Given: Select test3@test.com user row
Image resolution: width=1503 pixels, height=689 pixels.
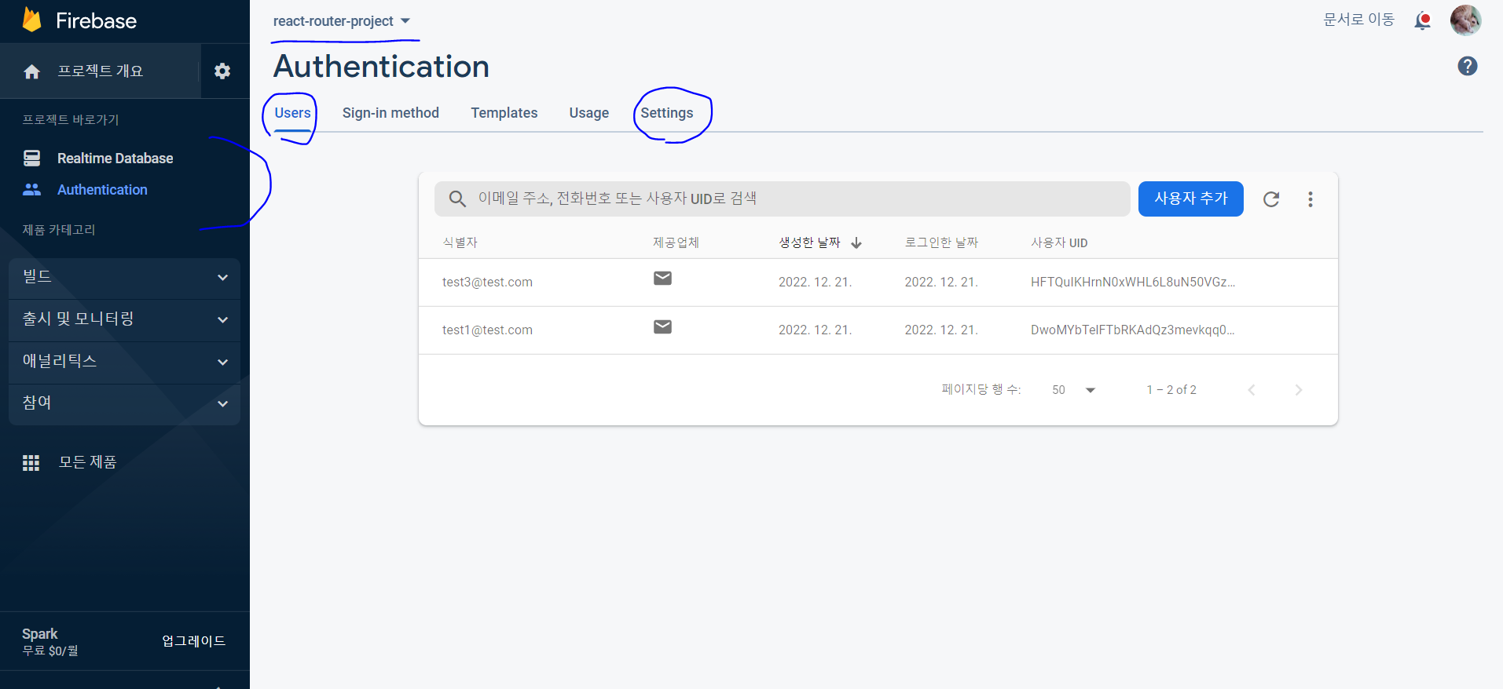Looking at the screenshot, I should 878,283.
